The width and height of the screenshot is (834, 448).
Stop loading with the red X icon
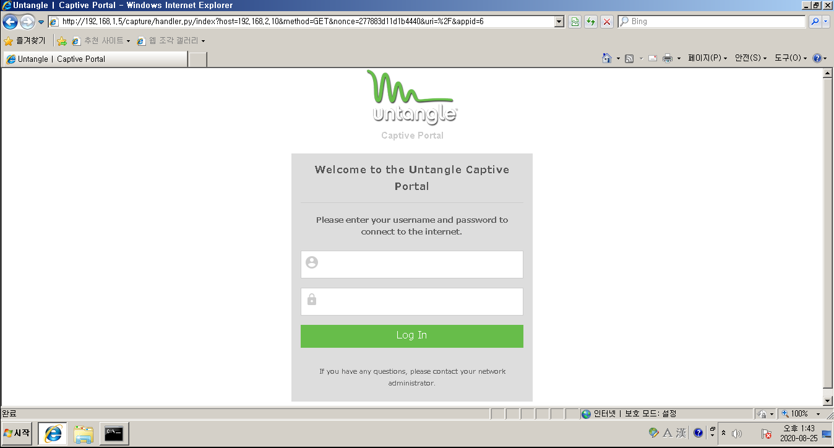point(607,22)
